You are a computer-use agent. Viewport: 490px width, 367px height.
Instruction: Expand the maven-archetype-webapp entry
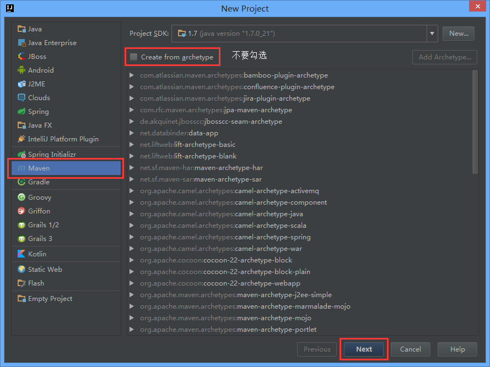(131, 283)
